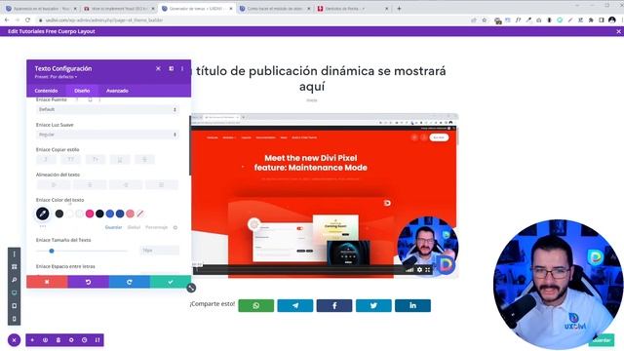The image size is (624, 351).
Task: Open the three-dot options in left view toolbar
Action: [15, 253]
